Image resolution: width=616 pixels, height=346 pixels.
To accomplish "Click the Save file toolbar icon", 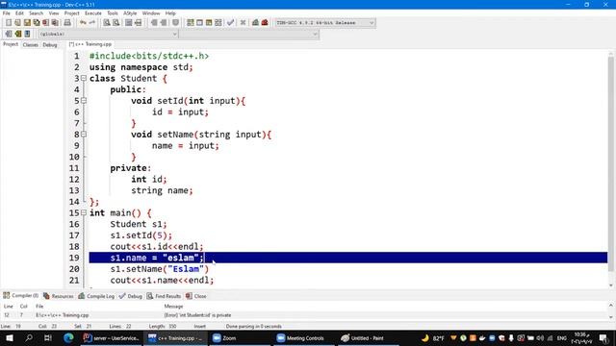I will tap(27, 23).
